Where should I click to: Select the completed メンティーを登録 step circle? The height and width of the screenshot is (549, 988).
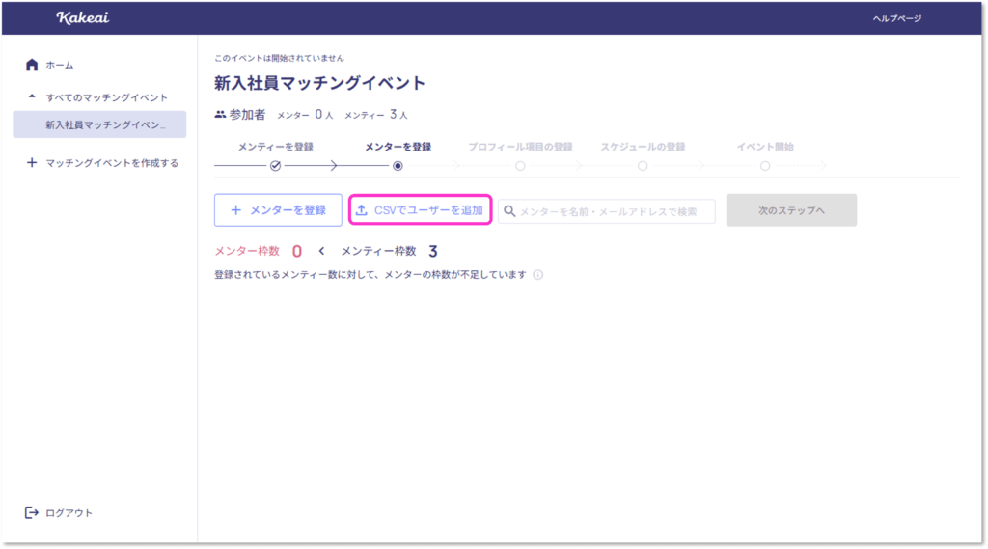point(275,166)
